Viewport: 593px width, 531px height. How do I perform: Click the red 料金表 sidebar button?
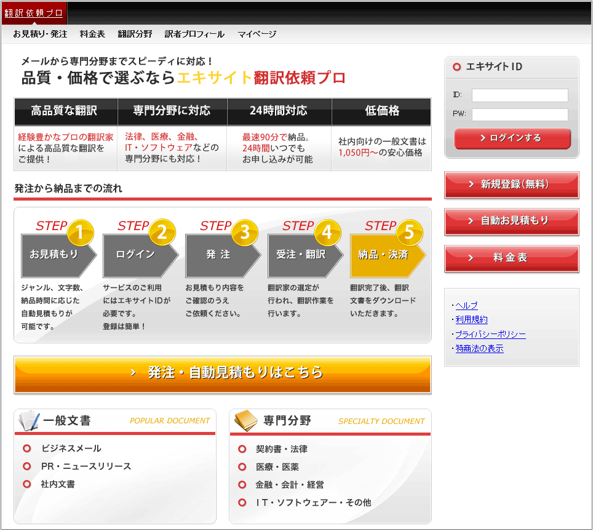click(512, 258)
